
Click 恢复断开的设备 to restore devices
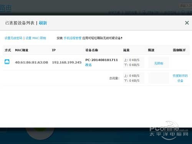coord(180,78)
